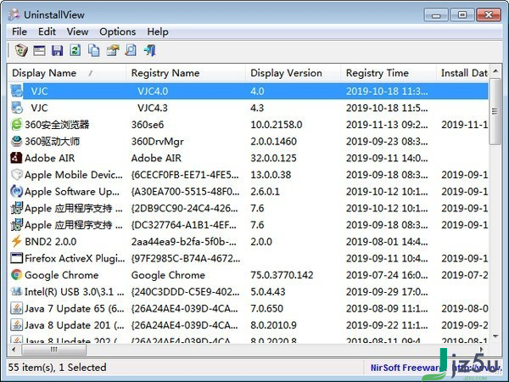Click the Firefox ActiveX Plugin window icon

tap(17, 258)
